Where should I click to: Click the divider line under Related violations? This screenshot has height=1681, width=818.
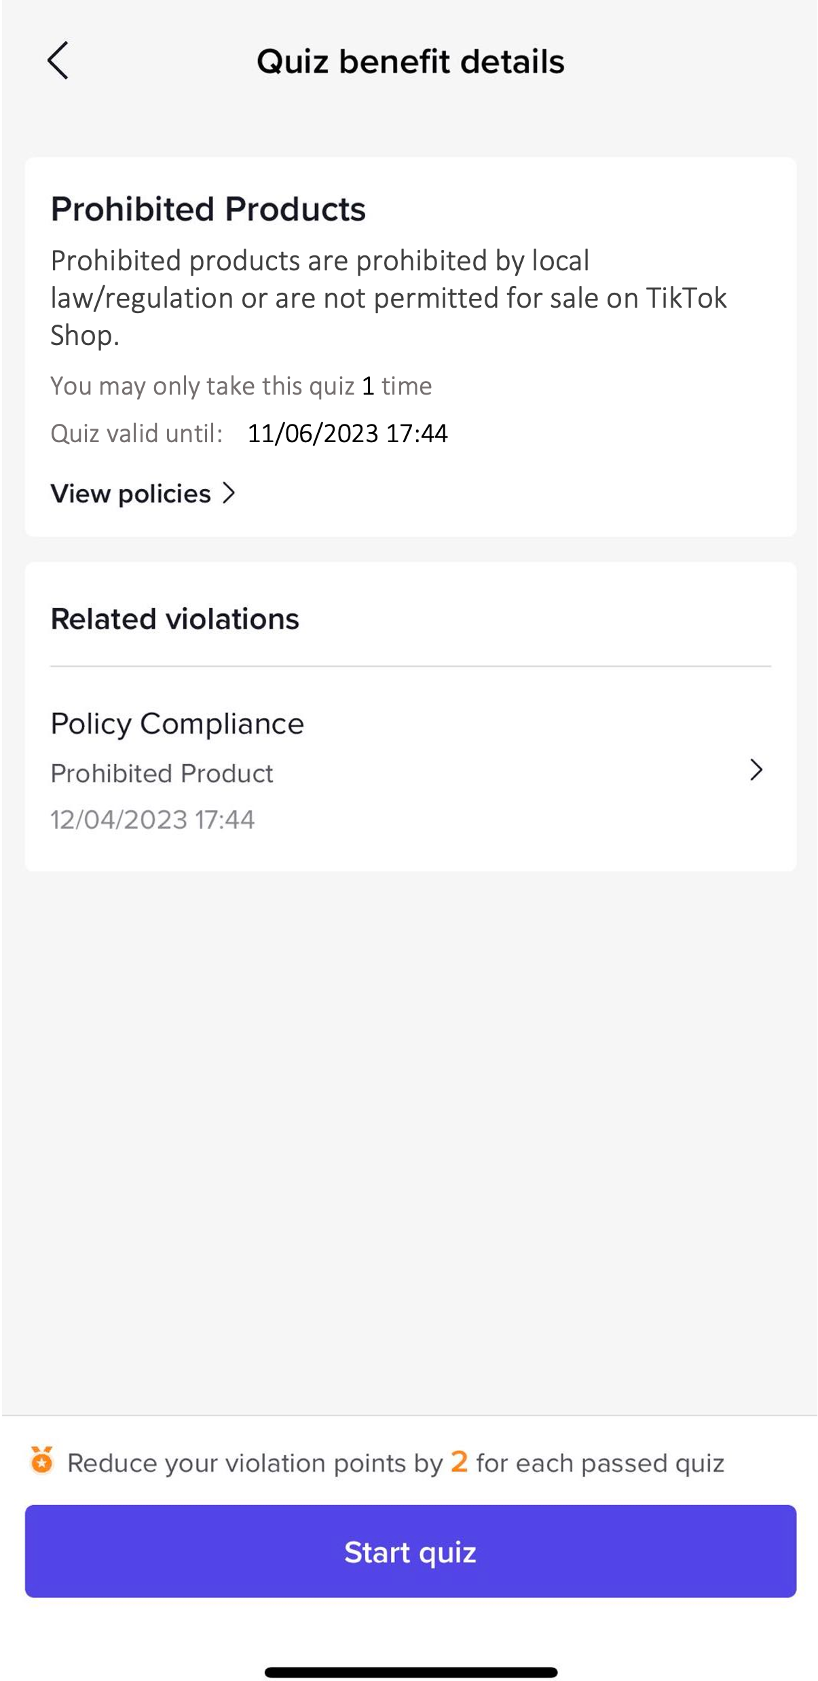(x=410, y=666)
